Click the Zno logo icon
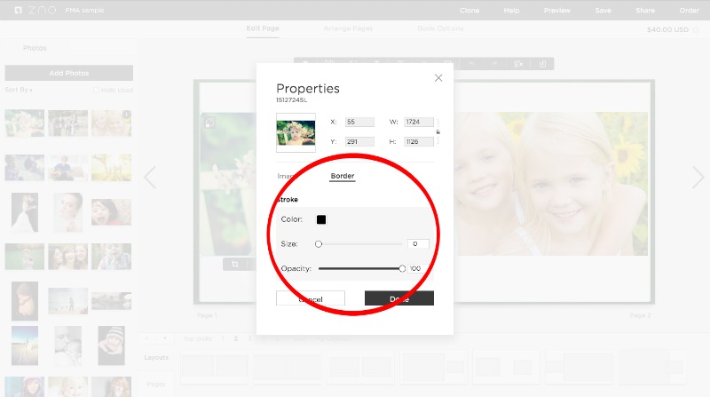This screenshot has width=710, height=397. (x=18, y=10)
